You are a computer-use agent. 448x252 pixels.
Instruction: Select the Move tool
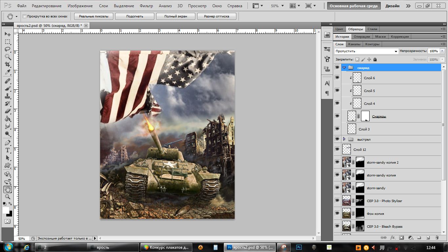[8, 34]
